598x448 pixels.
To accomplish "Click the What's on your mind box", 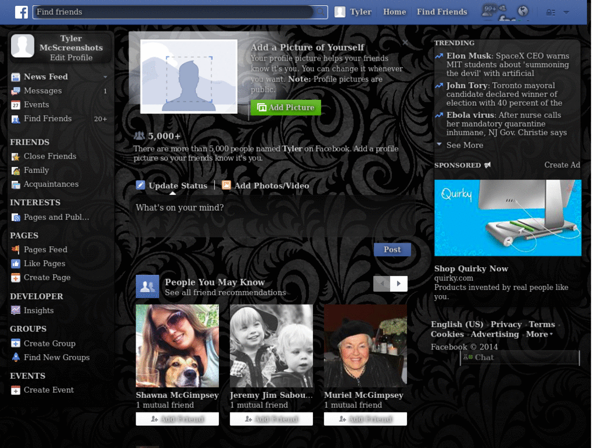I will tap(274, 216).
